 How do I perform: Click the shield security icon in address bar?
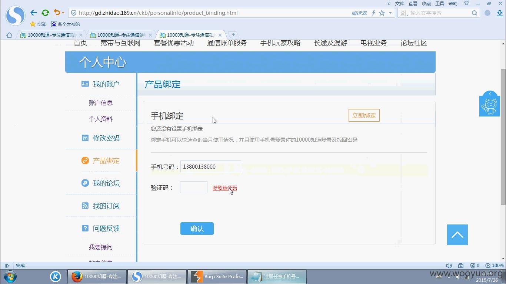click(73, 13)
